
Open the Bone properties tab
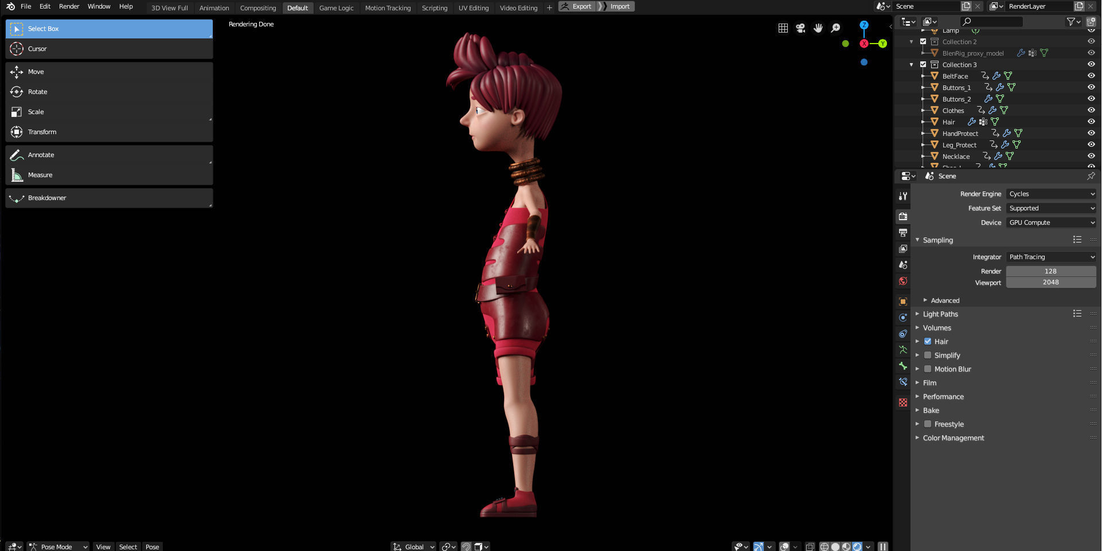903,366
